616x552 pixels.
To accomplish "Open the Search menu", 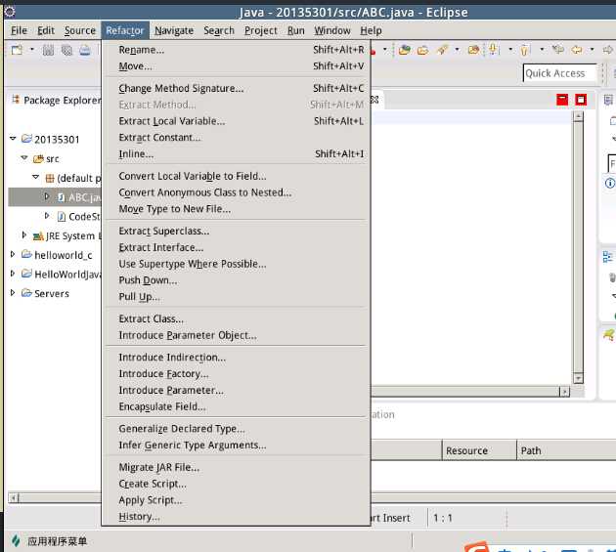I will click(x=219, y=30).
